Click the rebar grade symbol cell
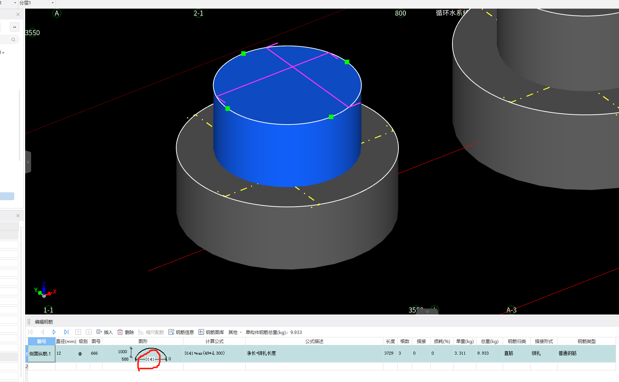 tap(83, 354)
